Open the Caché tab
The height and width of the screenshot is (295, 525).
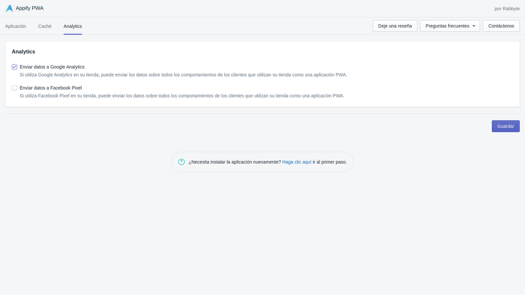45,26
